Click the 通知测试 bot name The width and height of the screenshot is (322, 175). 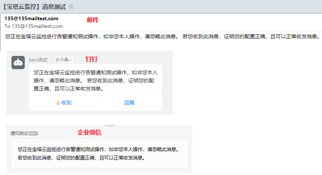19,133
